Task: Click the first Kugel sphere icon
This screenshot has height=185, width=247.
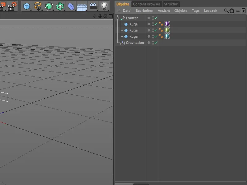Action: (126, 24)
